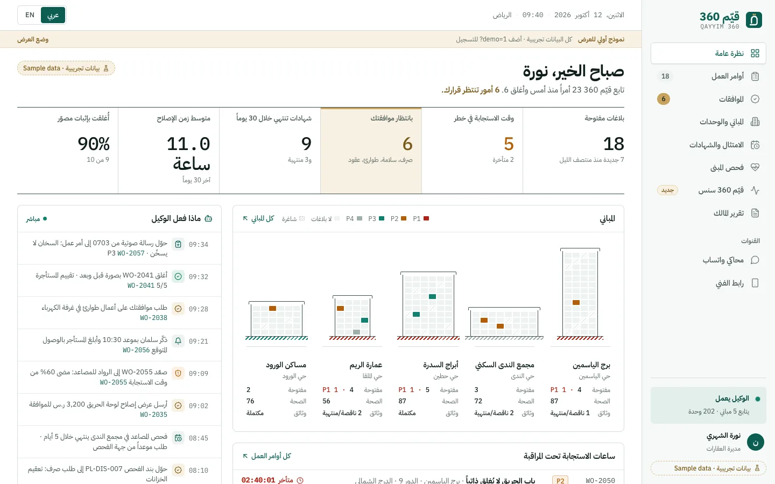The height and width of the screenshot is (484, 775).
Task: Click the قيّم 360 سنس pulse icon
Action: [755, 190]
